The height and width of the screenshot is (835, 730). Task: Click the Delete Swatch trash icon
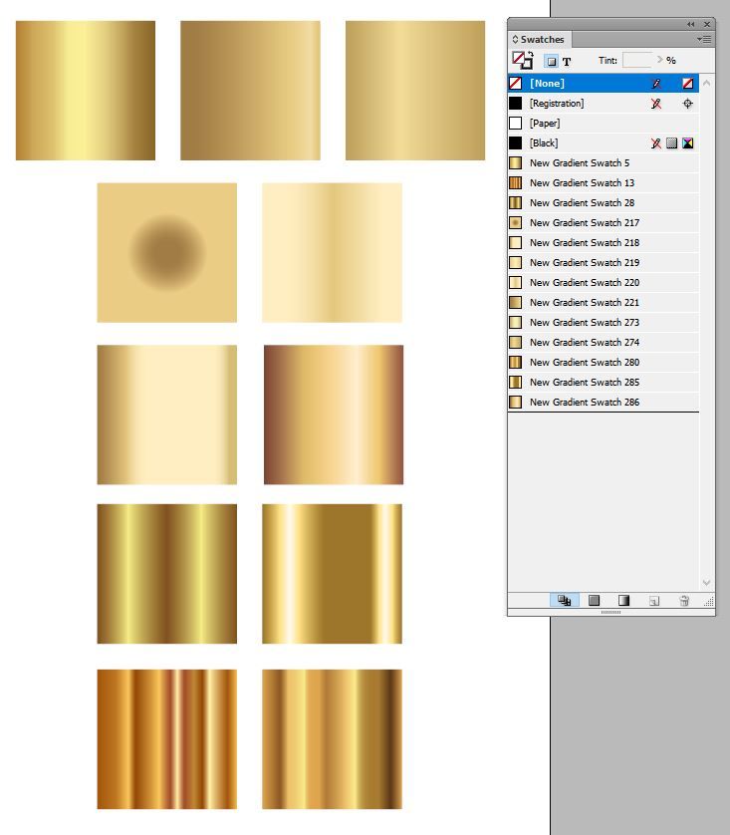684,601
